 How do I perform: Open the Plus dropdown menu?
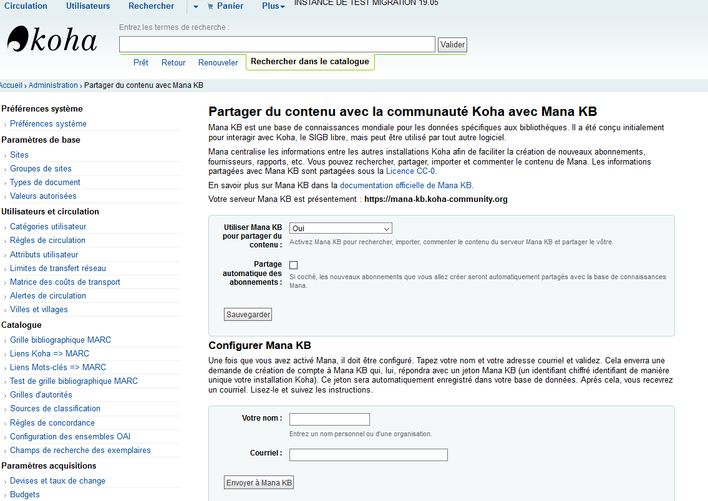coord(273,6)
